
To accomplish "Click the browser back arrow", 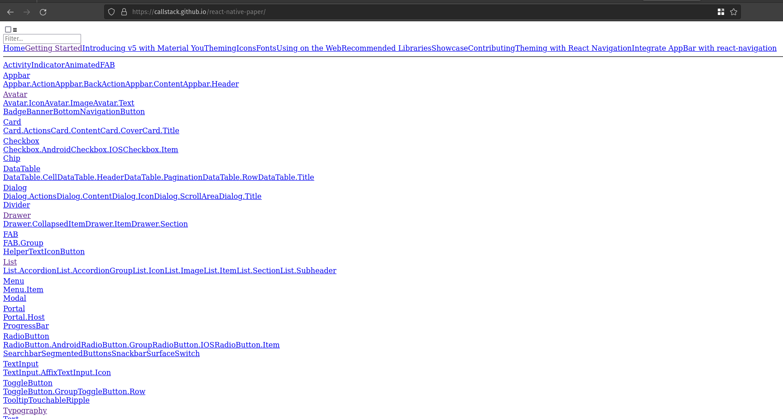I will pyautogui.click(x=10, y=12).
